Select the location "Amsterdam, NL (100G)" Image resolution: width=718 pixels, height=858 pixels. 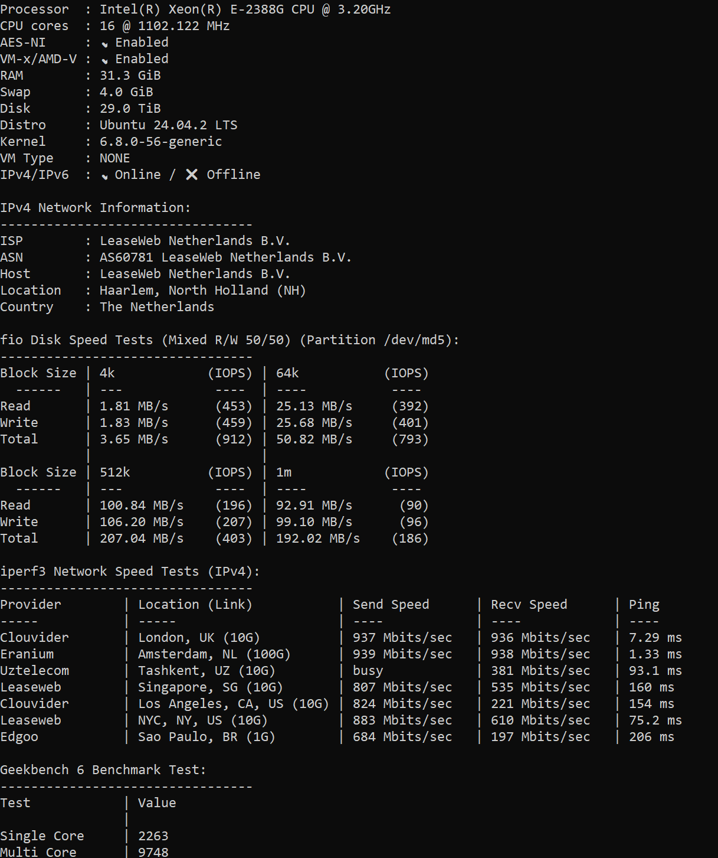[214, 654]
